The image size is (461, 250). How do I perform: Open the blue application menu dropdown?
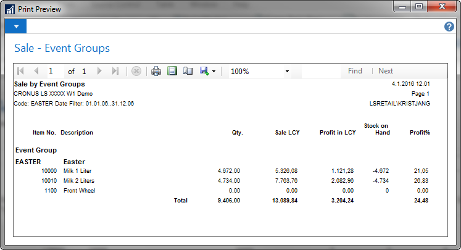[x=15, y=27]
